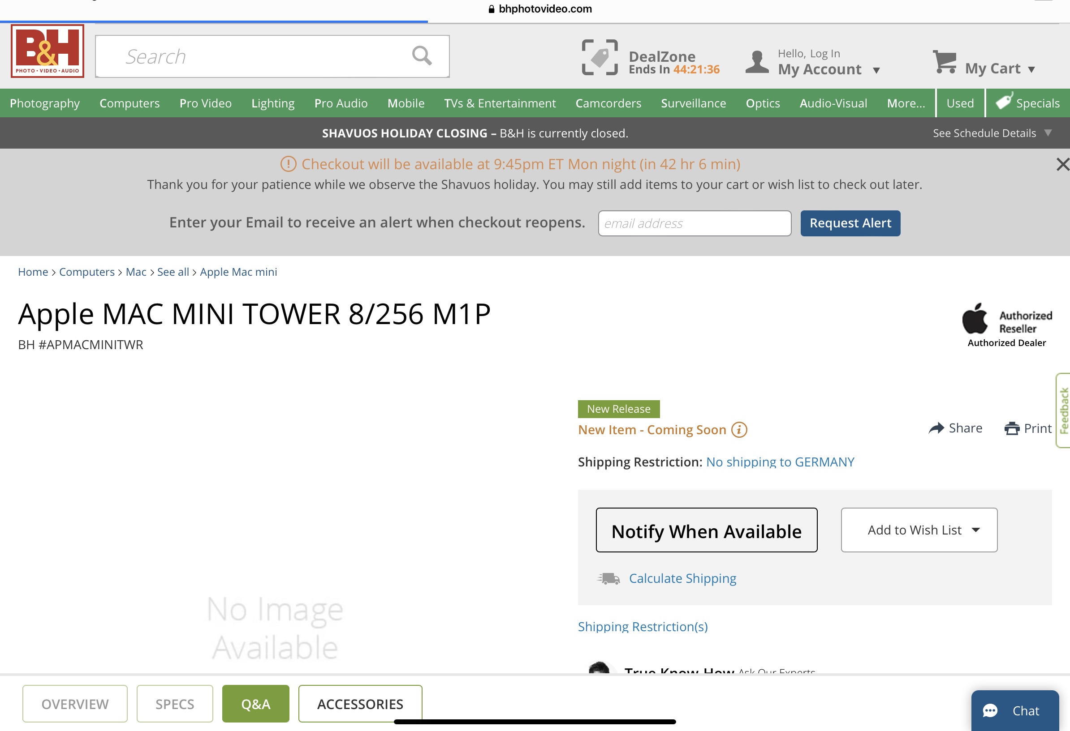The width and height of the screenshot is (1070, 731).
Task: Click the DealZone tag icon
Action: tap(600, 57)
